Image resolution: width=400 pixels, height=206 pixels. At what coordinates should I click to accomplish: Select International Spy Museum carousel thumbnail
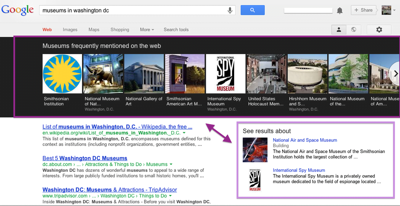click(226, 74)
